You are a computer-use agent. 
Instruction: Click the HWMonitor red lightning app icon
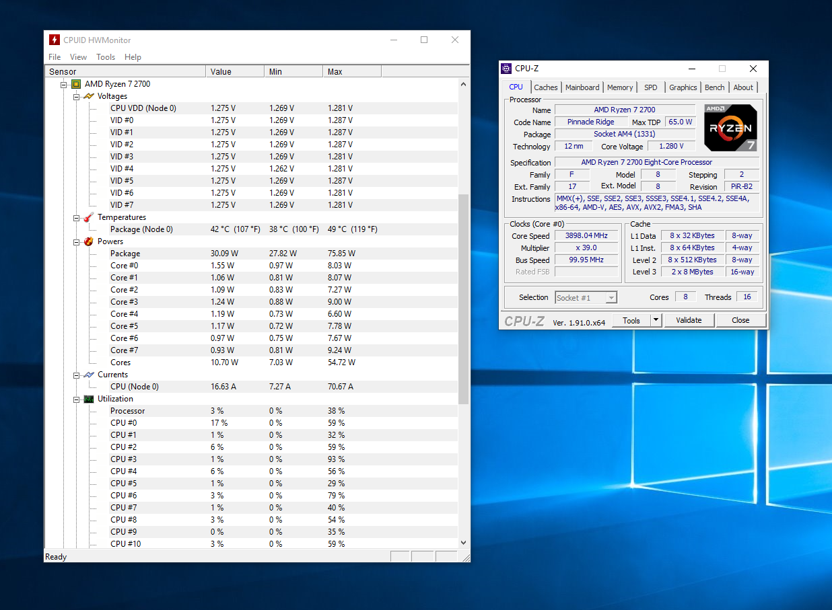click(x=55, y=40)
